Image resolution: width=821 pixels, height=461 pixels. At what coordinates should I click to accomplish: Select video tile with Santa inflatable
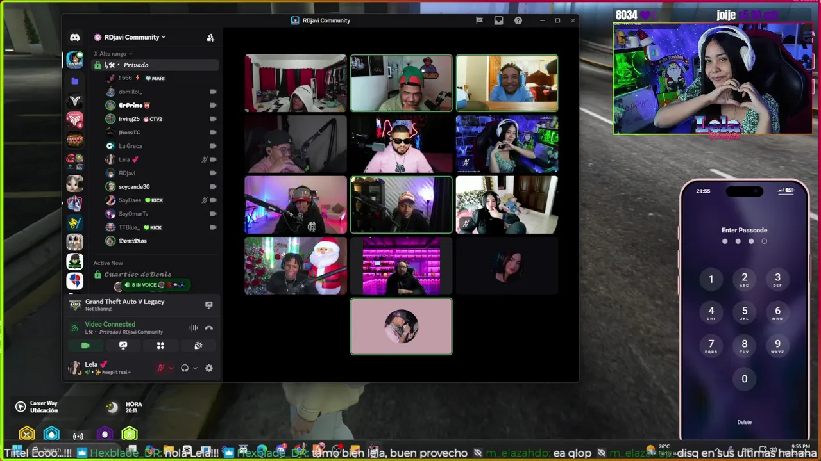coord(296,266)
